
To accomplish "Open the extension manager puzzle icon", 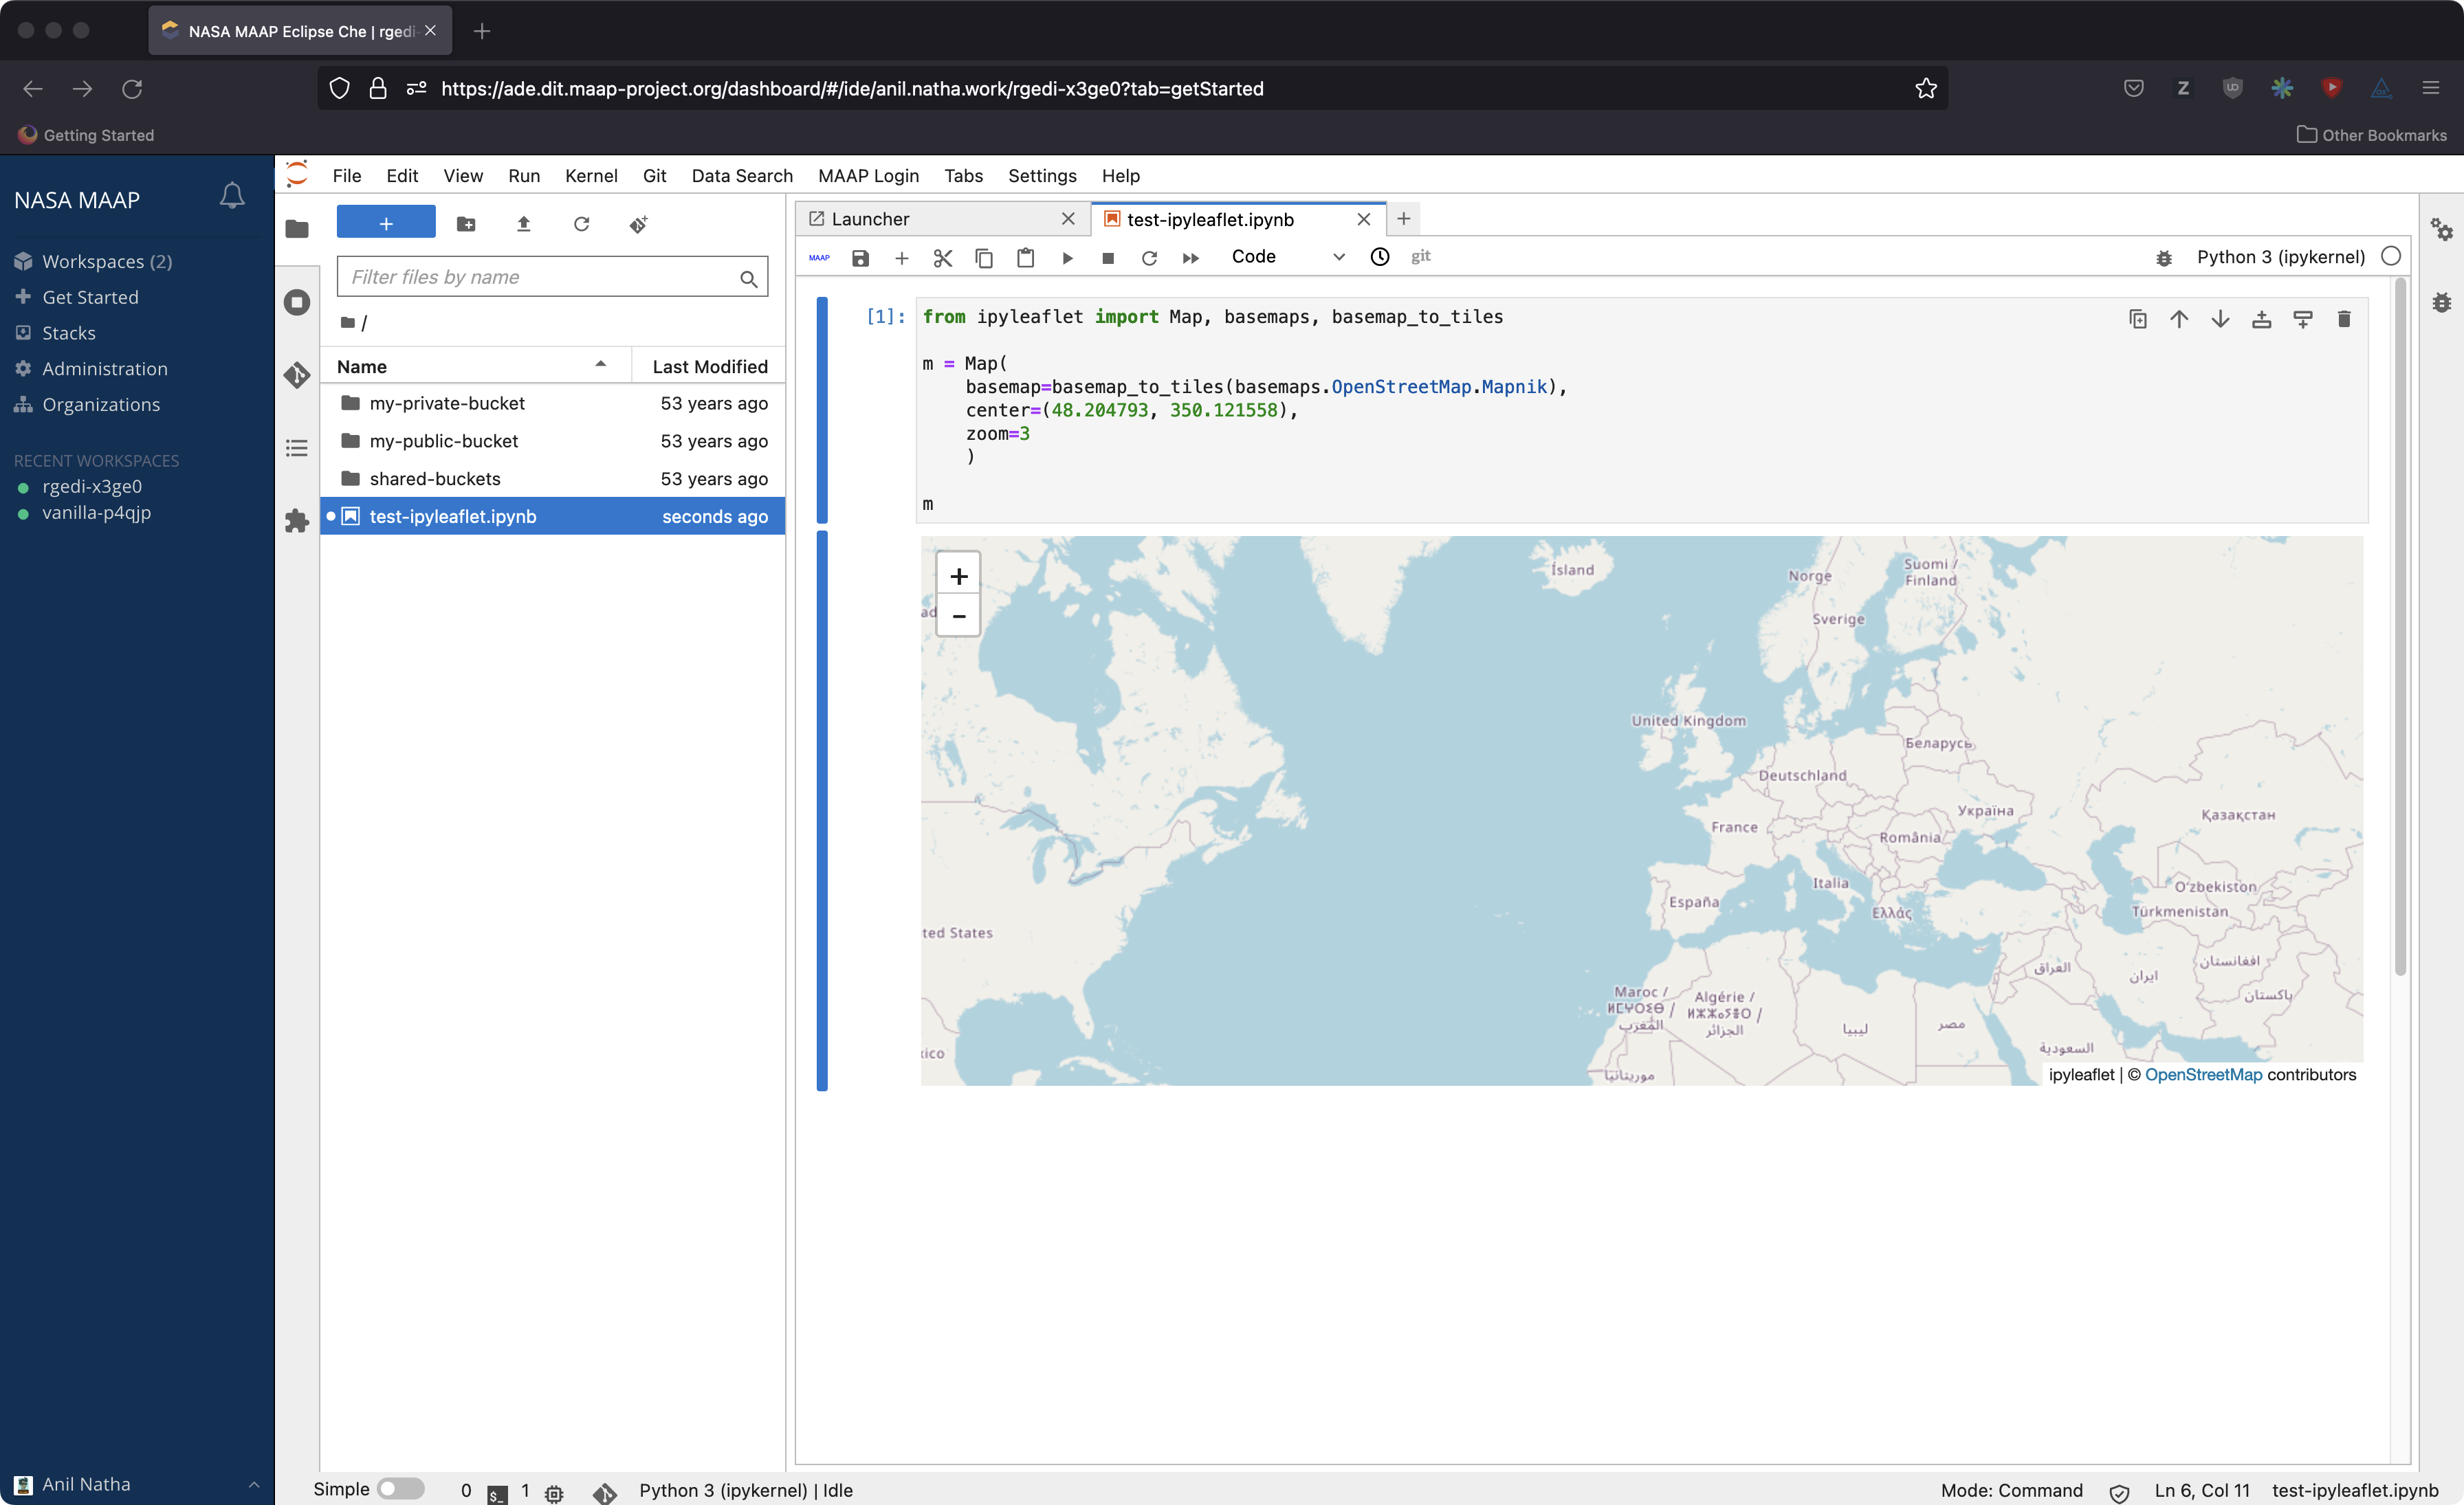I will point(297,521).
